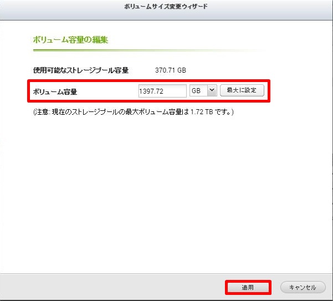Screen dimensions: 333x301
Task: Click the 最大に設定 button
Action: pyautogui.click(x=242, y=90)
